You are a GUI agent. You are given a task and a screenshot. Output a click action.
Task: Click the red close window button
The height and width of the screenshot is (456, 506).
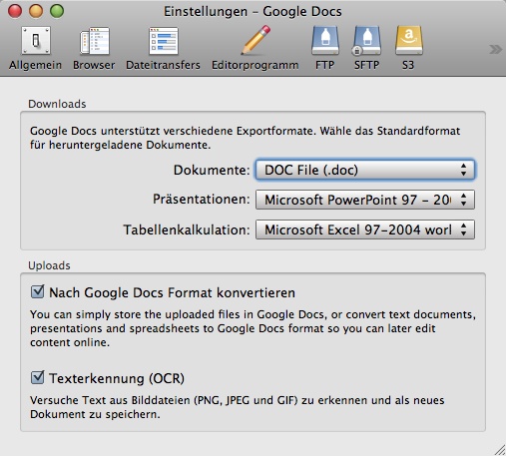(15, 11)
